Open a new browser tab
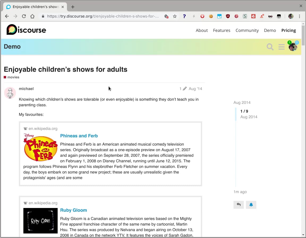Image resolution: width=306 pixels, height=238 pixels. click(73, 7)
